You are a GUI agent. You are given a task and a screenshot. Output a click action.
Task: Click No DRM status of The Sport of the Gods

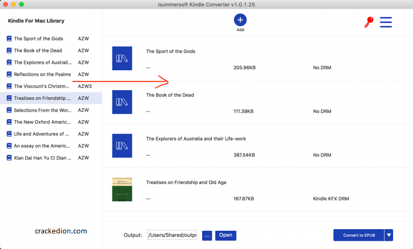click(322, 68)
